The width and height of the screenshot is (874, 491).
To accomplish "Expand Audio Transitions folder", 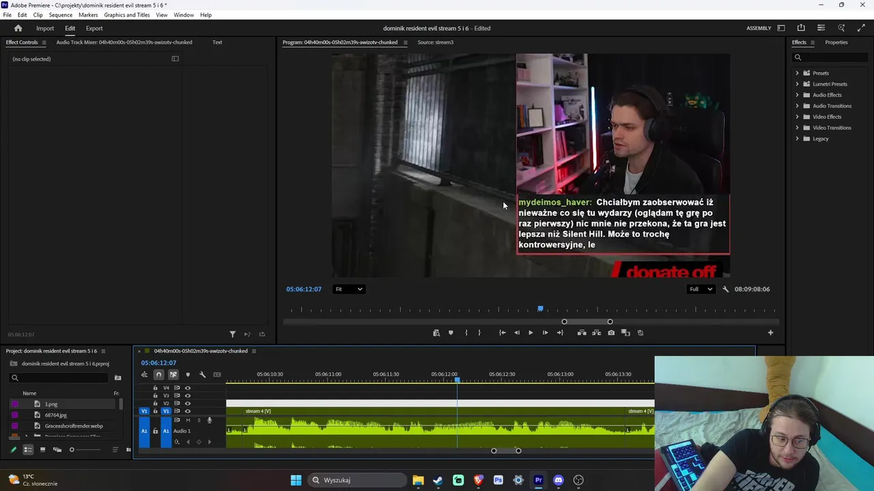I will (x=797, y=106).
